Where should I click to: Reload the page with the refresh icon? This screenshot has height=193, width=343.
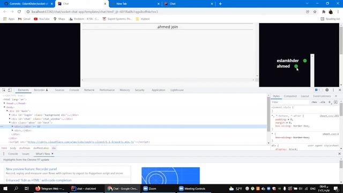[19, 12]
